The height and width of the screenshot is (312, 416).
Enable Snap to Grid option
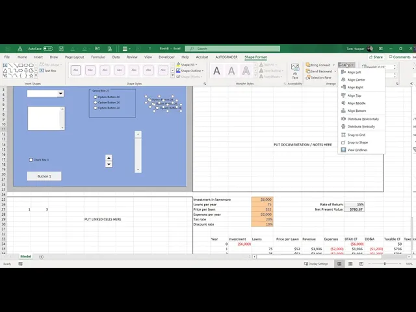pyautogui.click(x=356, y=135)
